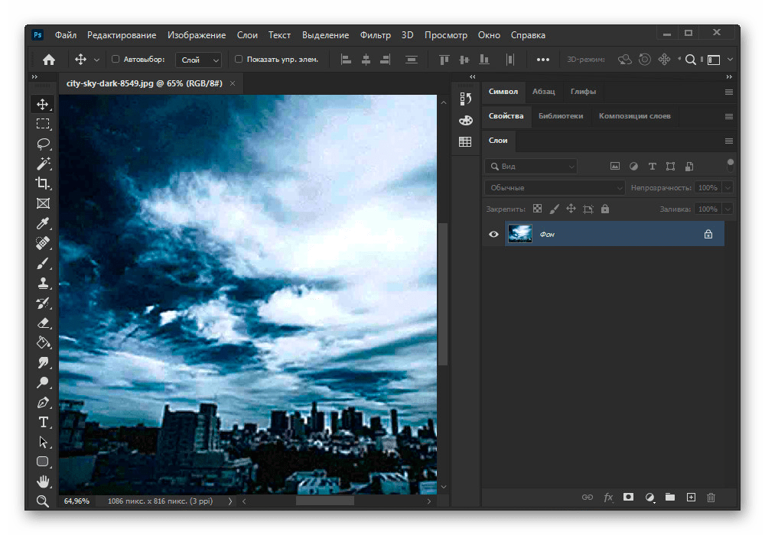Select the Healing Brush tool
Viewport: 765px width, 535px height.
coord(43,243)
